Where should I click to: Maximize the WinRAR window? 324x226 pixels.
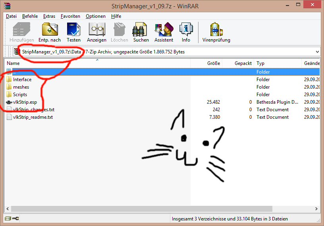[298, 5]
